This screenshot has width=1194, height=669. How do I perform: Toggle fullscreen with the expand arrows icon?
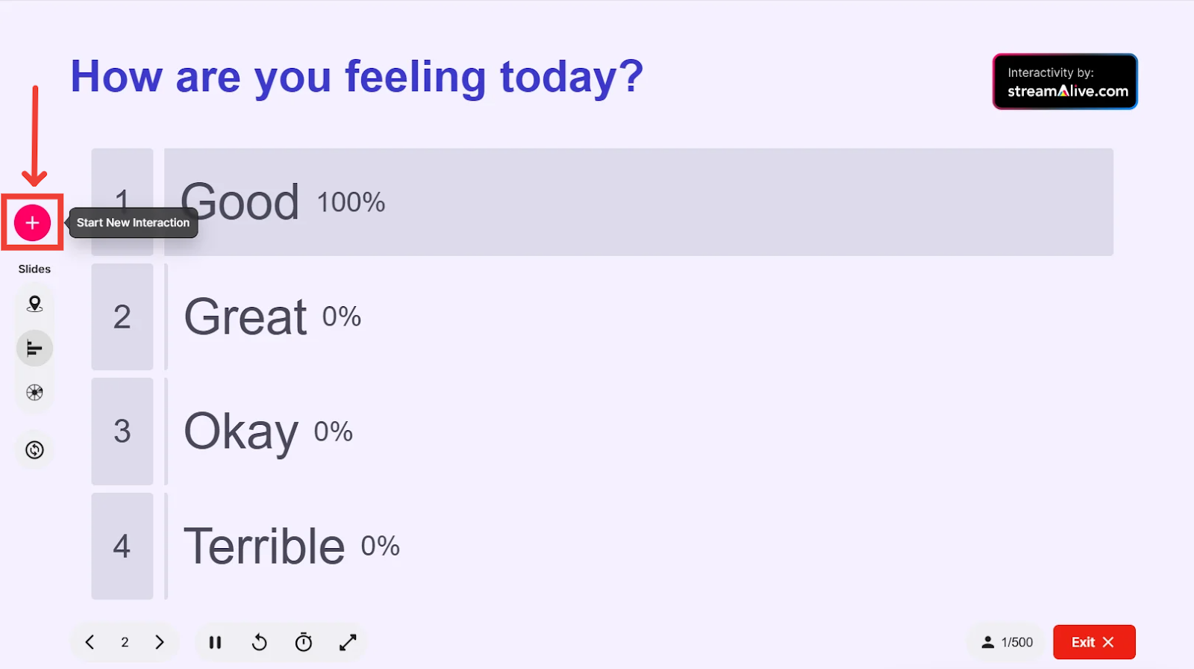pyautogui.click(x=348, y=642)
